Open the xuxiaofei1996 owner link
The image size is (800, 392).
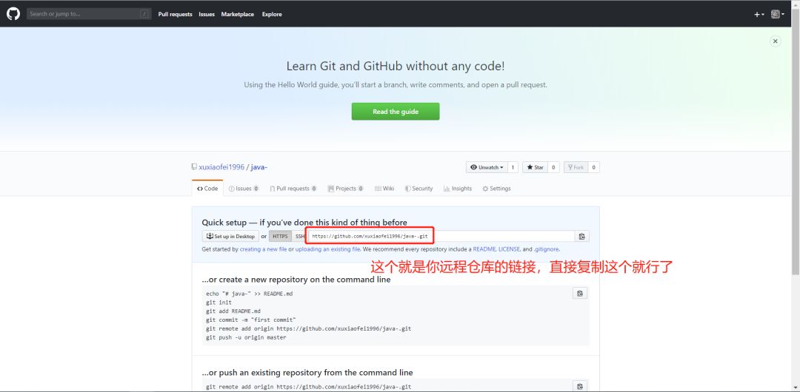coord(221,167)
